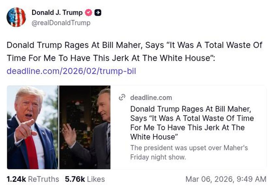
Task: Click the deadline.com domain label
Action: (151, 97)
